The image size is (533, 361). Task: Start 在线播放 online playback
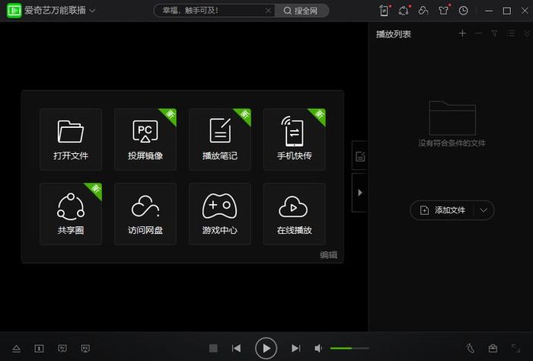pos(295,214)
